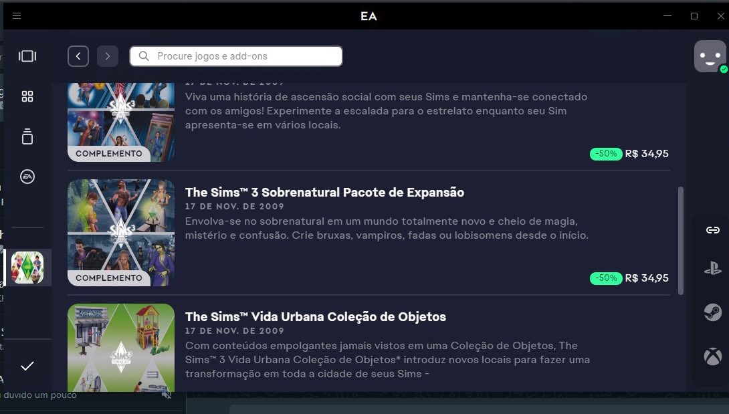Click the COMPLEMENTO label on Sobrenatural cover
Image resolution: width=729 pixels, height=414 pixels.
point(109,278)
